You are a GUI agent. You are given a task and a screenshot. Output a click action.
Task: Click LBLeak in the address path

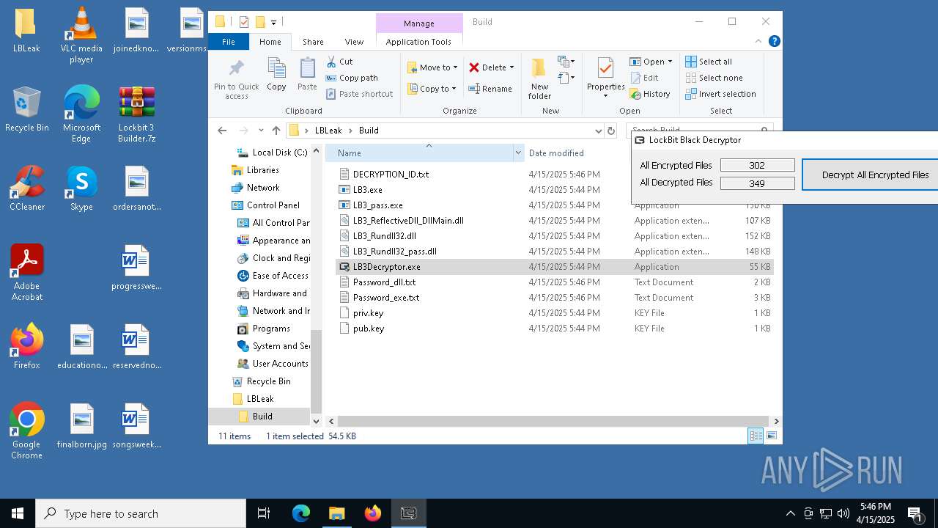(328, 131)
